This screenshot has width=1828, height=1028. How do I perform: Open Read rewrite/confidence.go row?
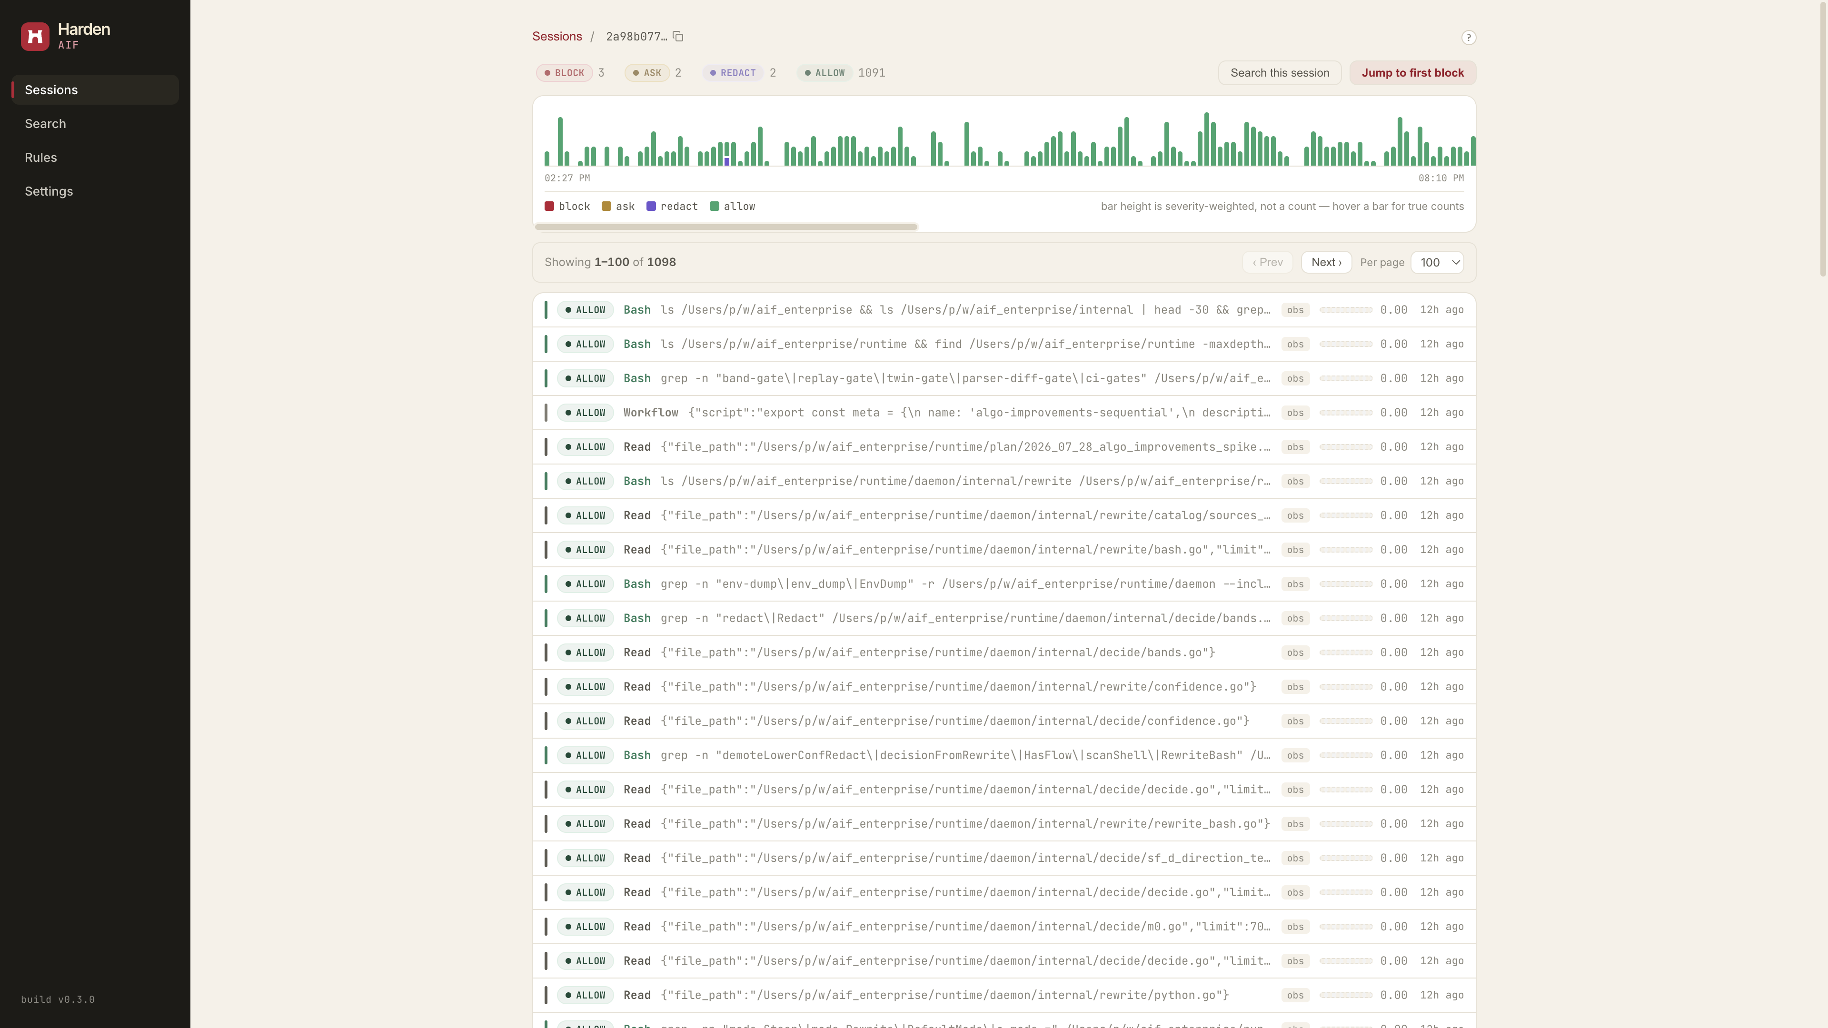coord(1004,687)
